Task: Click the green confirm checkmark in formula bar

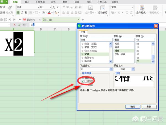Action: click(x=19, y=25)
